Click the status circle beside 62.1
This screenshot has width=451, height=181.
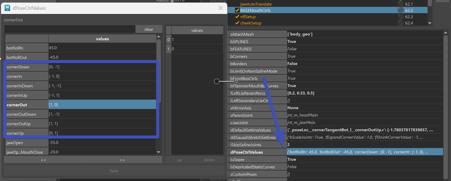click(x=401, y=4)
